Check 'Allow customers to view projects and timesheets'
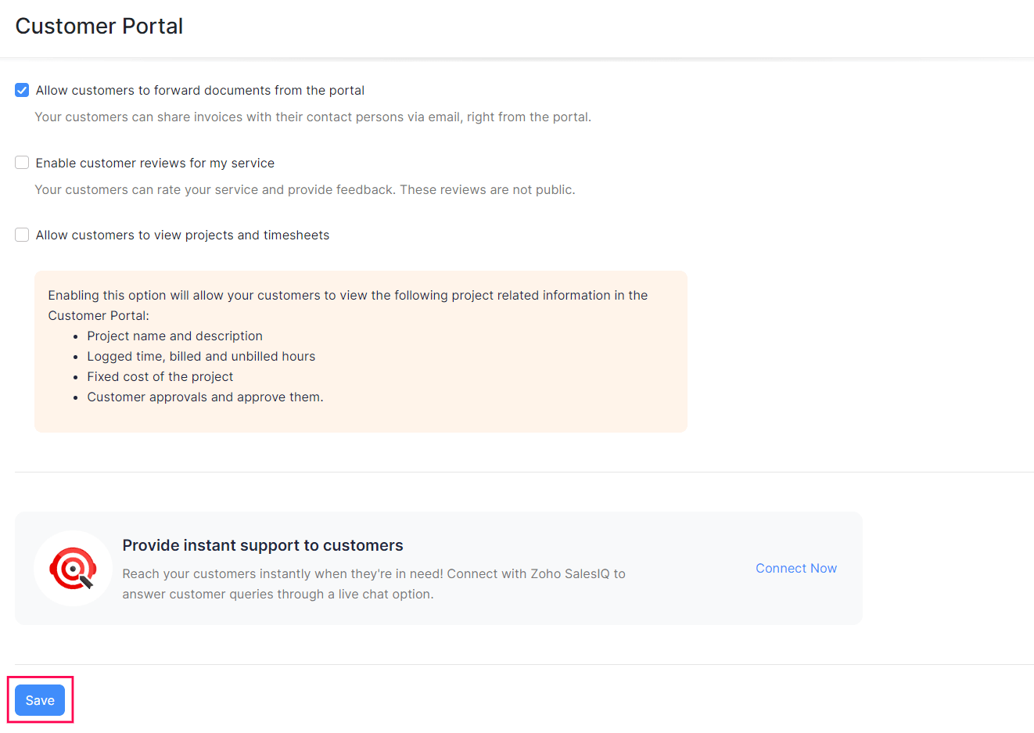1034x733 pixels. [21, 235]
